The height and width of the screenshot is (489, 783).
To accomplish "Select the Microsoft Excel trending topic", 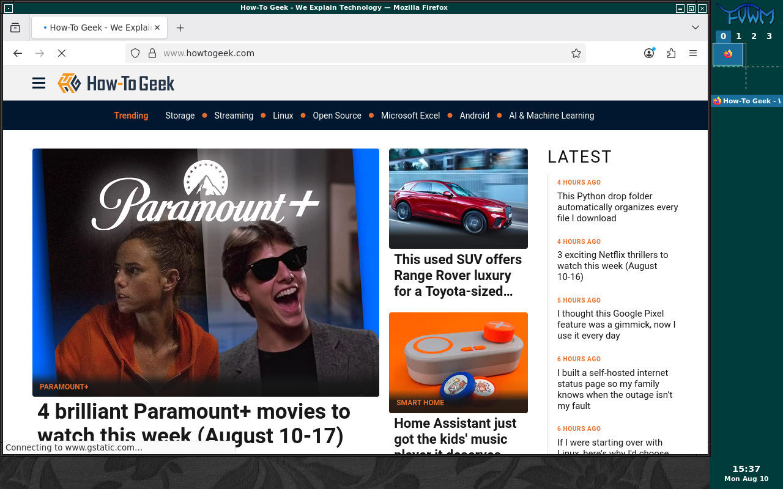I will pyautogui.click(x=410, y=116).
